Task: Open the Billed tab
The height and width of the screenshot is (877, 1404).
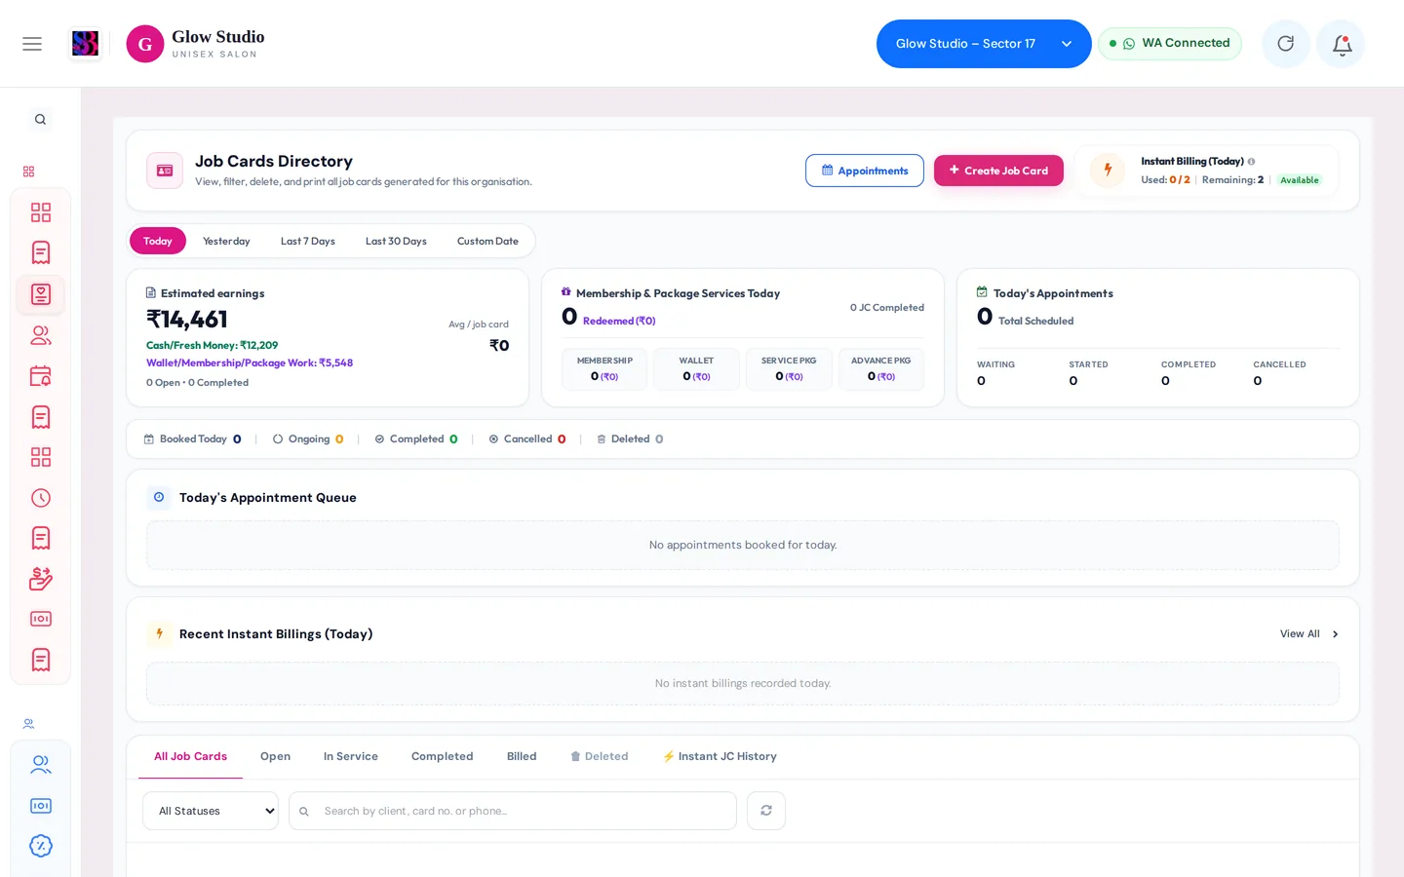Action: pyautogui.click(x=522, y=756)
